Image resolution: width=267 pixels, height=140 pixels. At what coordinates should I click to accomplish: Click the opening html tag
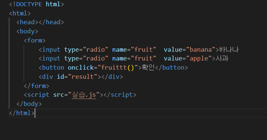click(x=20, y=14)
